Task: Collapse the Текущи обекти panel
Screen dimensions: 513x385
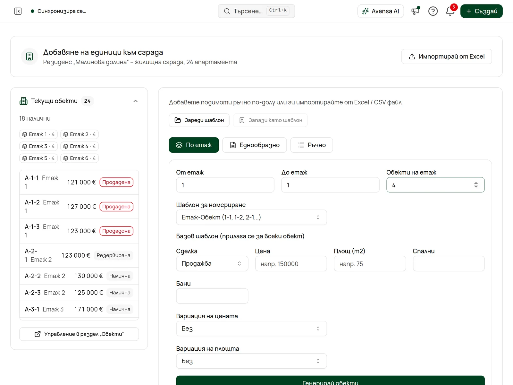Action: (135, 101)
